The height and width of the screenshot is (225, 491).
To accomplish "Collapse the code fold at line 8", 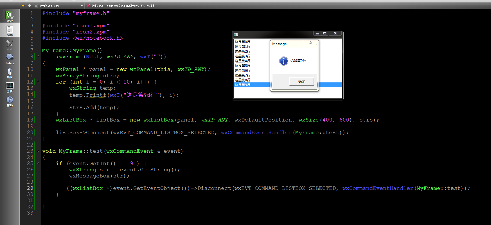I will [38, 57].
